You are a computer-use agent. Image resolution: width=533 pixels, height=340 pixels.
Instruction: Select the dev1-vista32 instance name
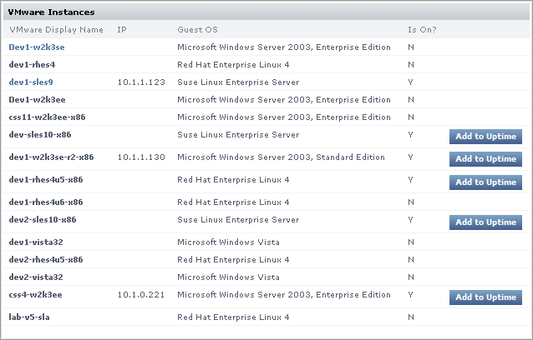[36, 242]
